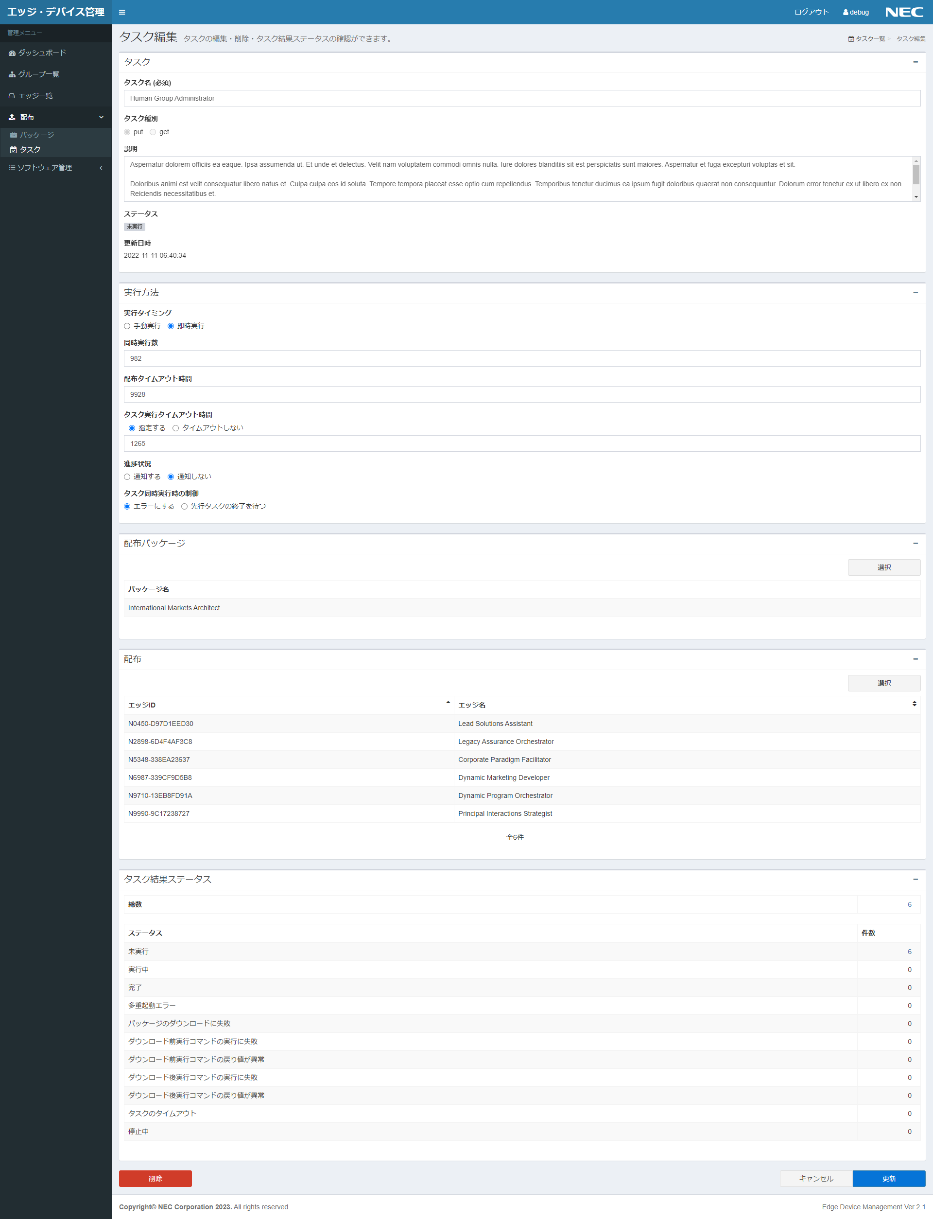Image resolution: width=933 pixels, height=1219 pixels.
Task: Choose 先行タスクの終了を待つ radio option
Action: click(184, 506)
